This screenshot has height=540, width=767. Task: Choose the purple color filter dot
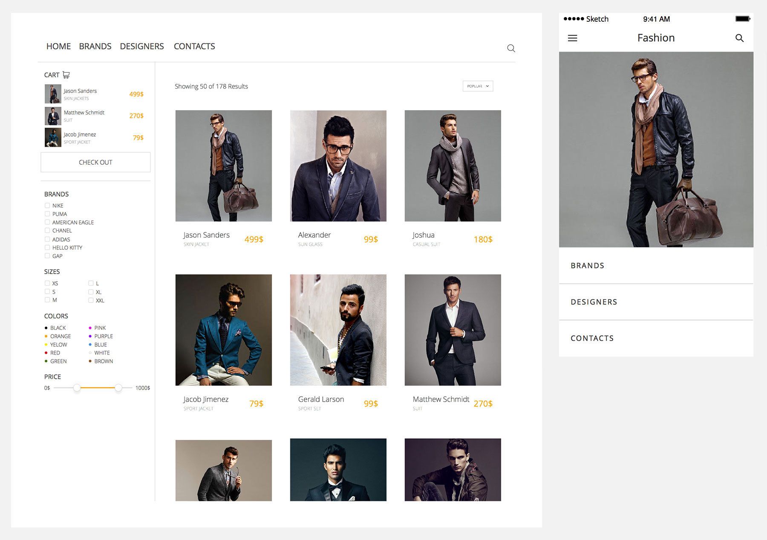(90, 336)
